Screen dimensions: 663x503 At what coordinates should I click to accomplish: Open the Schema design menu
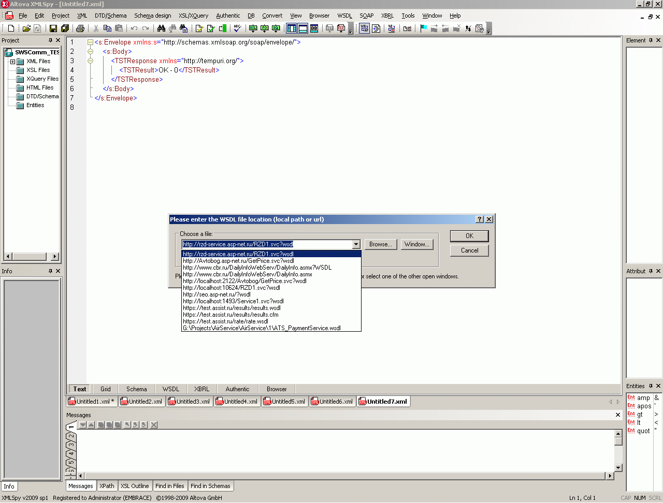153,16
